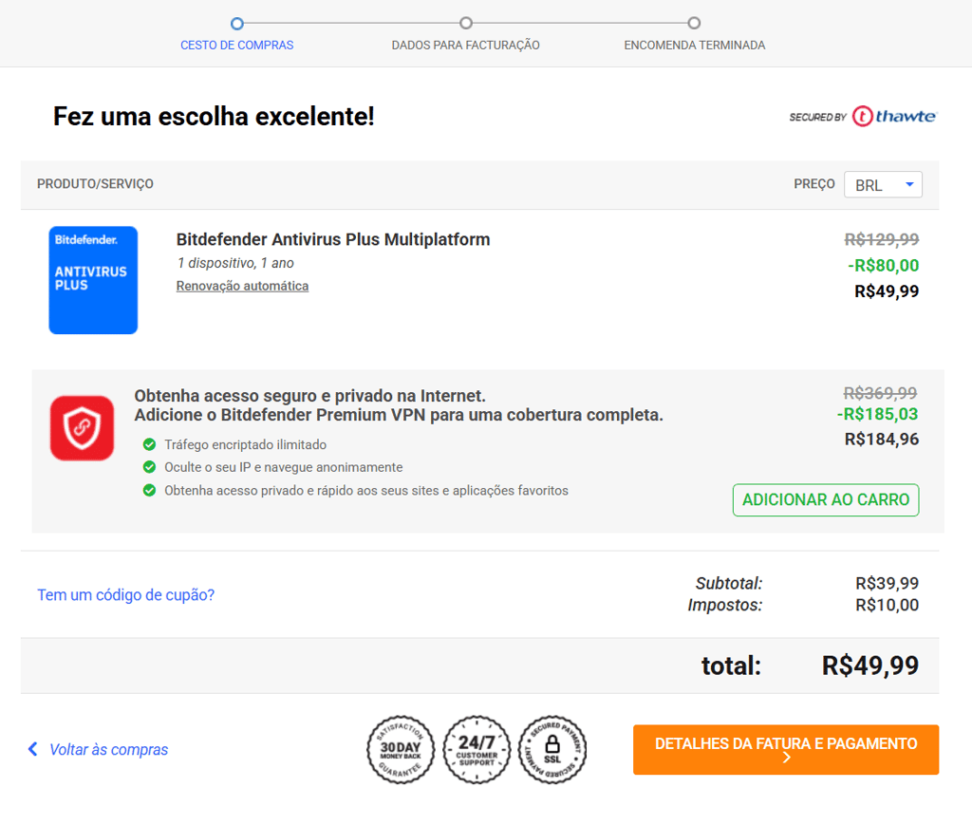This screenshot has height=825, width=972.
Task: Select the Encomenda Terminada step label
Action: pyautogui.click(x=694, y=46)
